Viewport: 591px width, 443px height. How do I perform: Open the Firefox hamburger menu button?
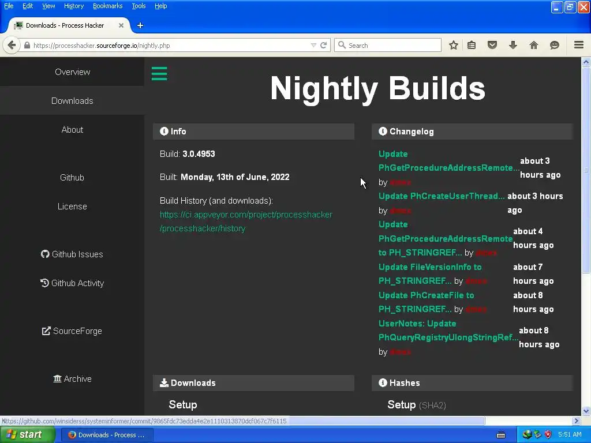tap(579, 45)
